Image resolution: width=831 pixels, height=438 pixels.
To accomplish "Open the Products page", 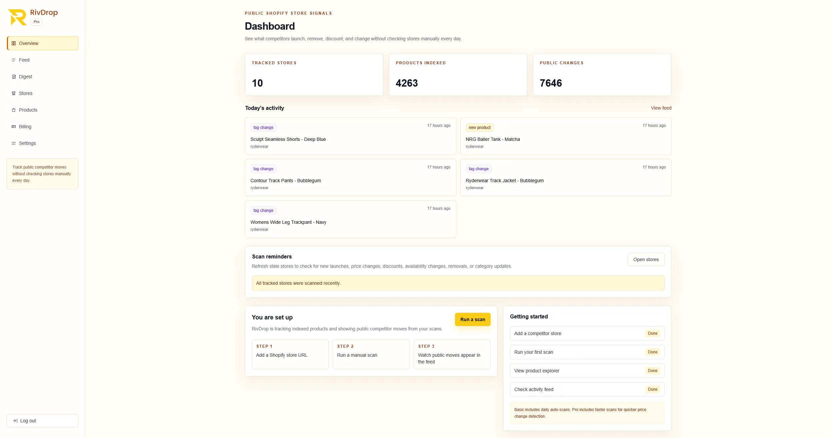I will pyautogui.click(x=43, y=110).
